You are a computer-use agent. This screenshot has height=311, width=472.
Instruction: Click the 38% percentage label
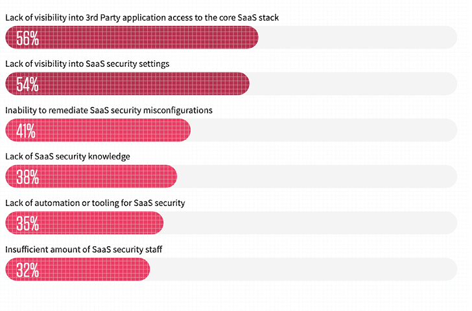tap(28, 178)
